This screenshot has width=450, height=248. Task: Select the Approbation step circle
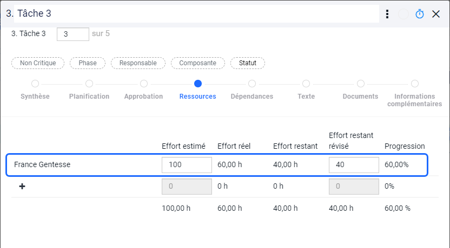coord(144,84)
